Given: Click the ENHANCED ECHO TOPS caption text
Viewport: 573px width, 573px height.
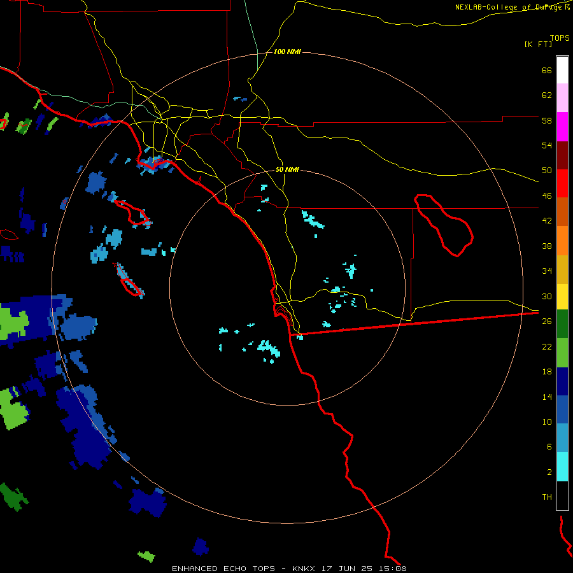Looking at the screenshot, I should click(223, 569).
